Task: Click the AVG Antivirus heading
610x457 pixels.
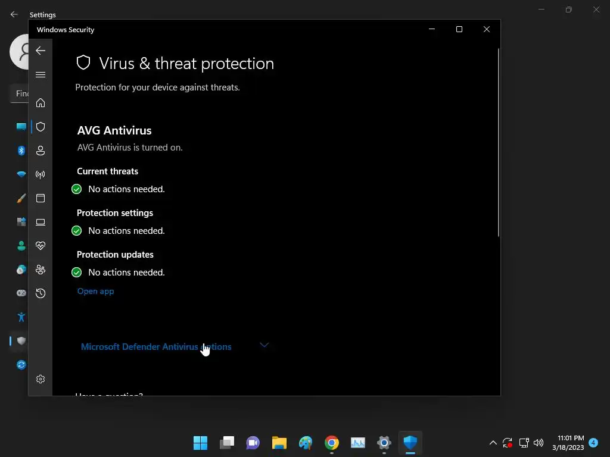Action: tap(114, 130)
